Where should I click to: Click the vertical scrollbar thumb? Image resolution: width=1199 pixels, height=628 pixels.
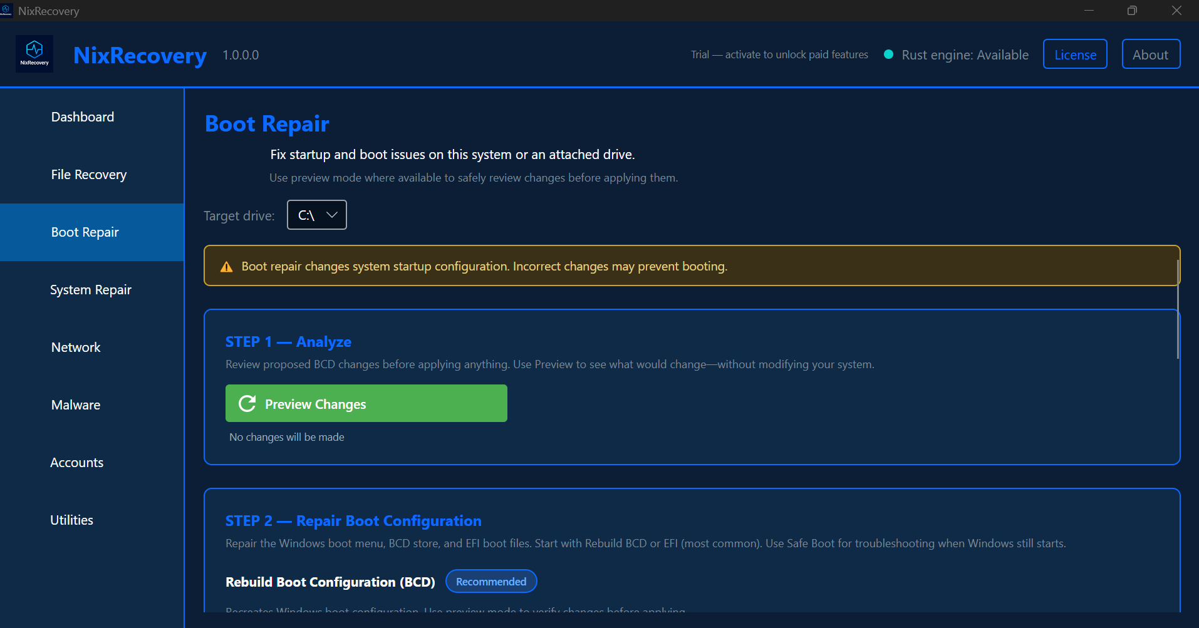pyautogui.click(x=1178, y=310)
